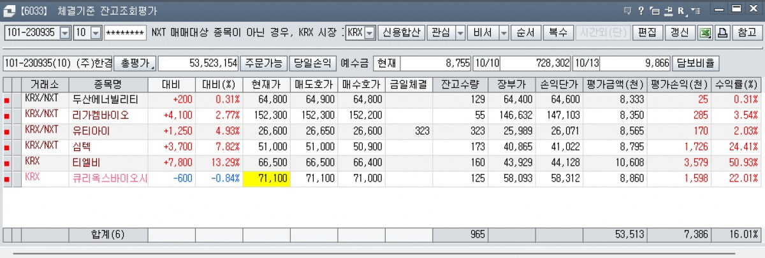The width and height of the screenshot is (765, 258).
Task: Click the printer icon to print
Action: point(722,32)
